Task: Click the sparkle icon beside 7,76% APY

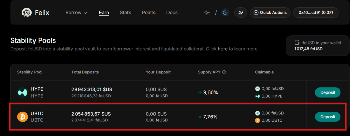Action: pyautogui.click(x=200, y=117)
